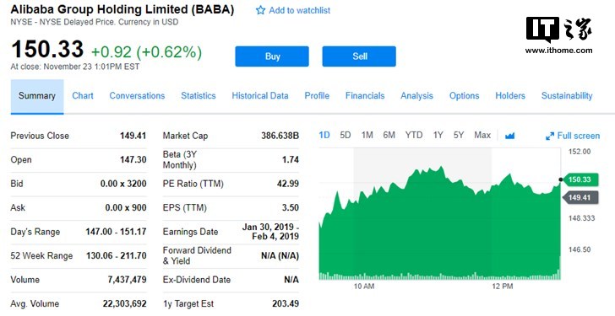This screenshot has height=316, width=615.
Task: Go to the Financials tab
Action: [x=365, y=96]
